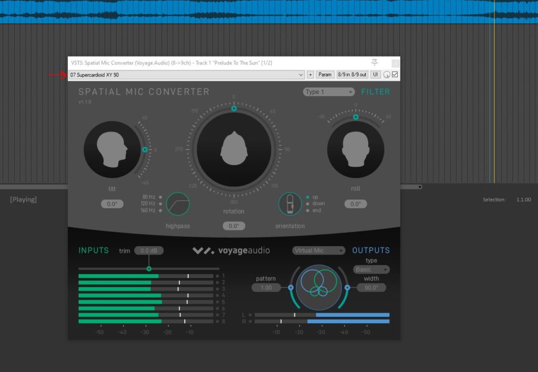
Task: Click the pattern blue handle on polar display
Action: click(x=291, y=288)
